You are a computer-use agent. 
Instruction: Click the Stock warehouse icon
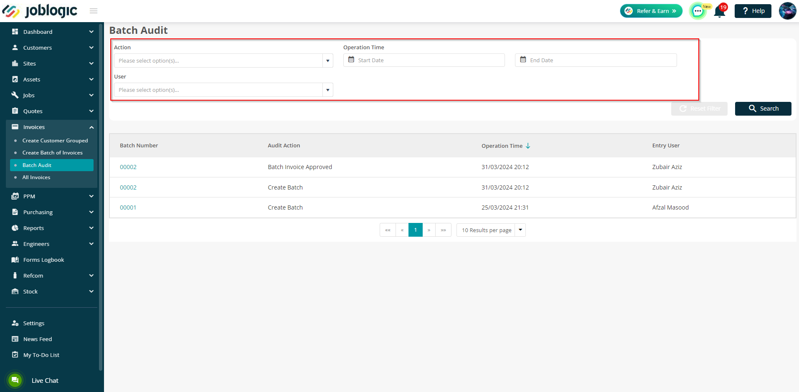point(15,291)
